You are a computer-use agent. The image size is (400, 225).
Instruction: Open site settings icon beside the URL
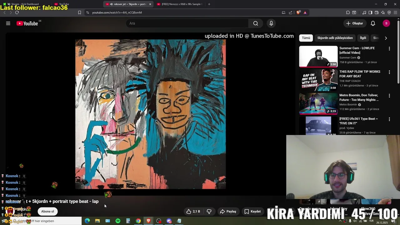coord(87,12)
